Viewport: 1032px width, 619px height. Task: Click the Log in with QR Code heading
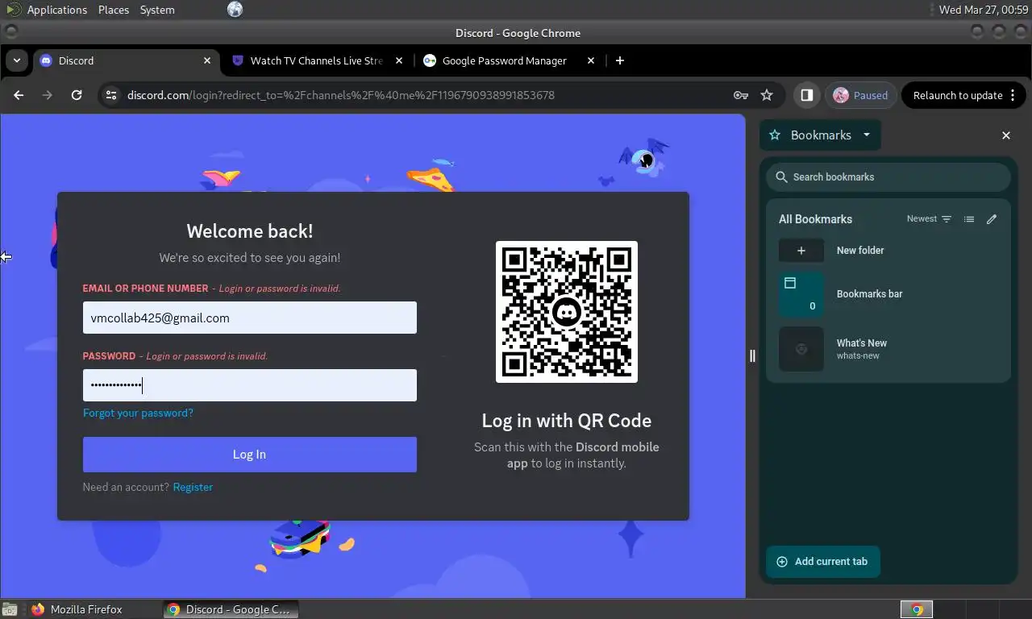coord(567,421)
